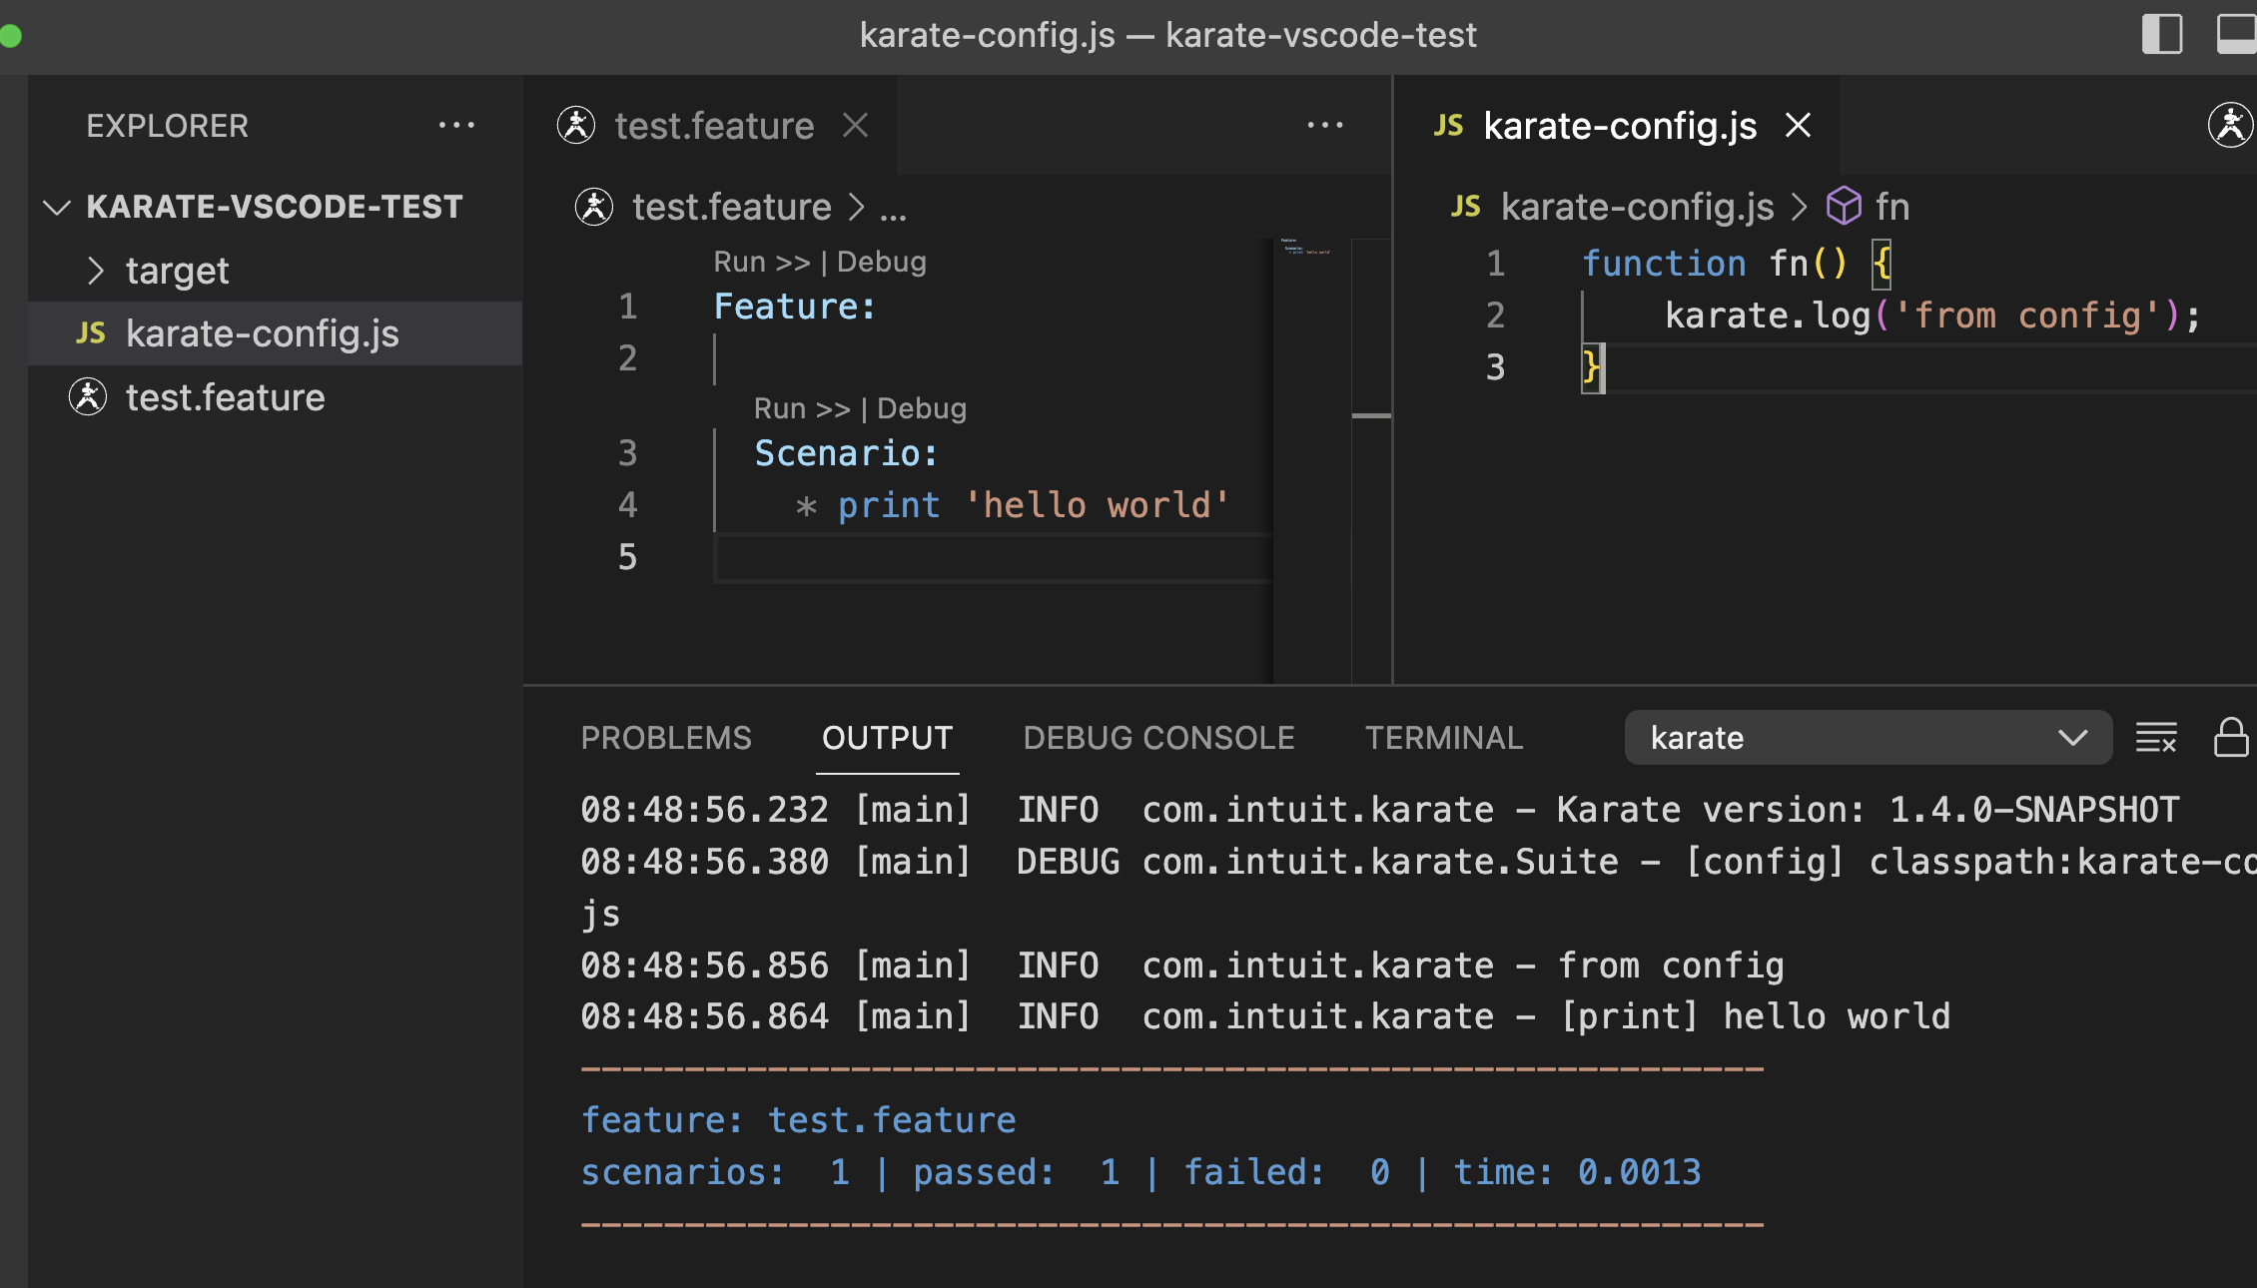Select test.feature in the Explorer tree
2257x1288 pixels.
(225, 397)
